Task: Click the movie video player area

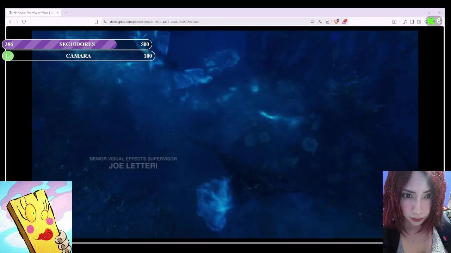Action: tap(225, 135)
